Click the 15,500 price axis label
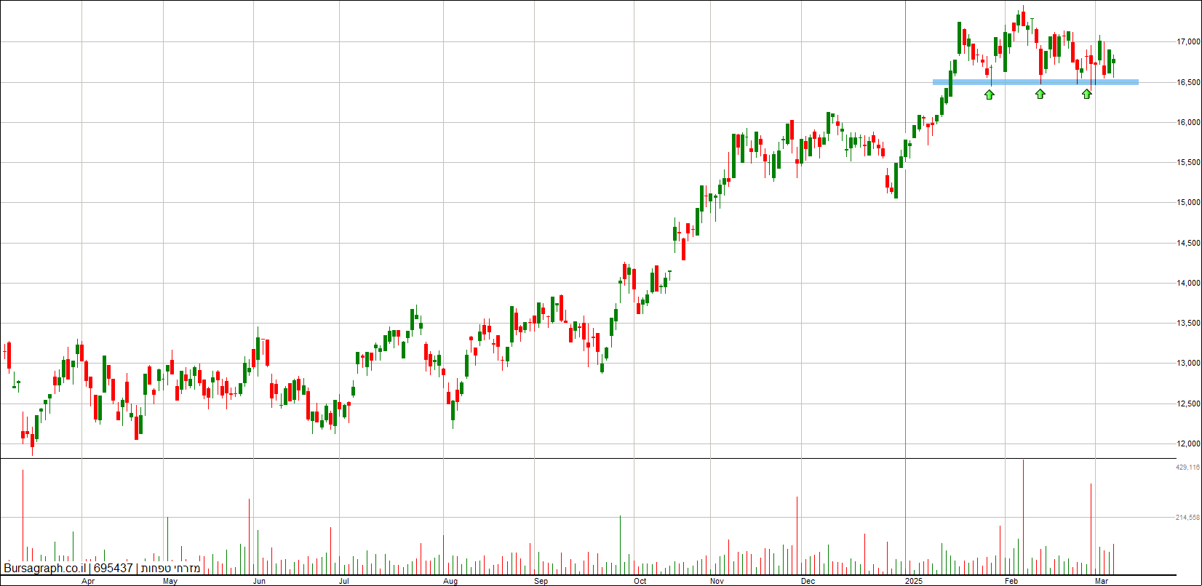 (1190, 162)
